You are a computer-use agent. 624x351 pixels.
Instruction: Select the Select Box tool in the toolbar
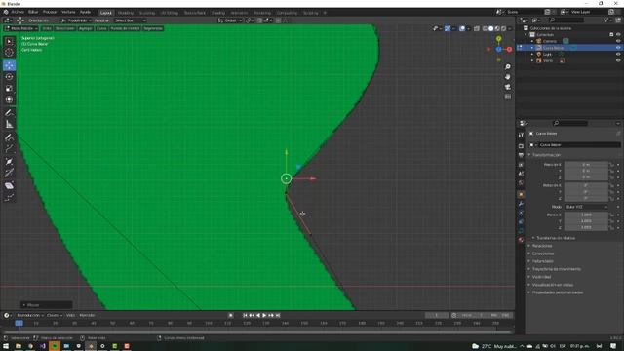9,41
